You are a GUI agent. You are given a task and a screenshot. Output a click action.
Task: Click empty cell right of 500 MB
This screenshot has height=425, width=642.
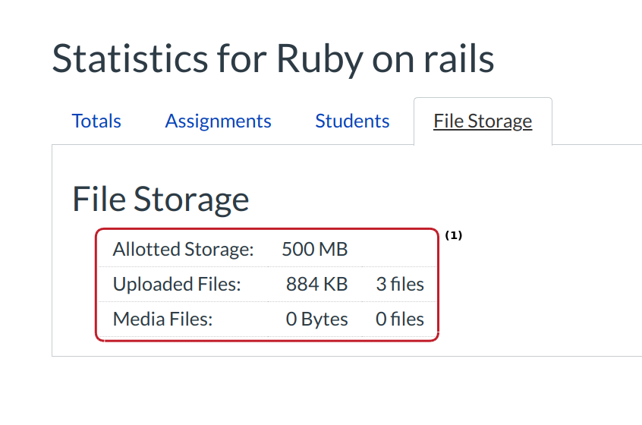click(x=400, y=249)
